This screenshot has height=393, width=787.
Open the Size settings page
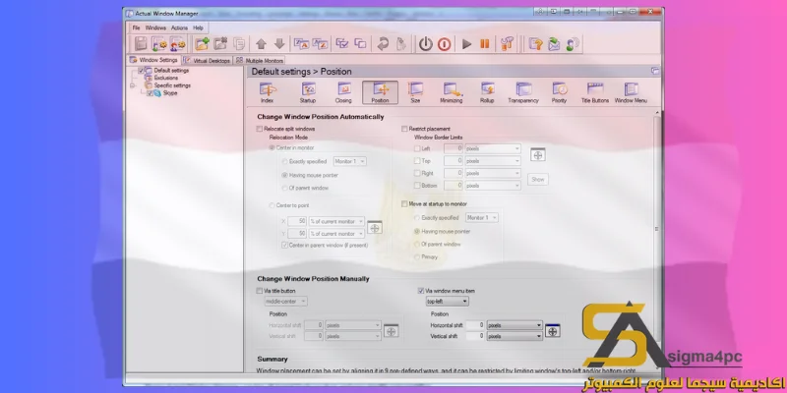[x=415, y=92]
